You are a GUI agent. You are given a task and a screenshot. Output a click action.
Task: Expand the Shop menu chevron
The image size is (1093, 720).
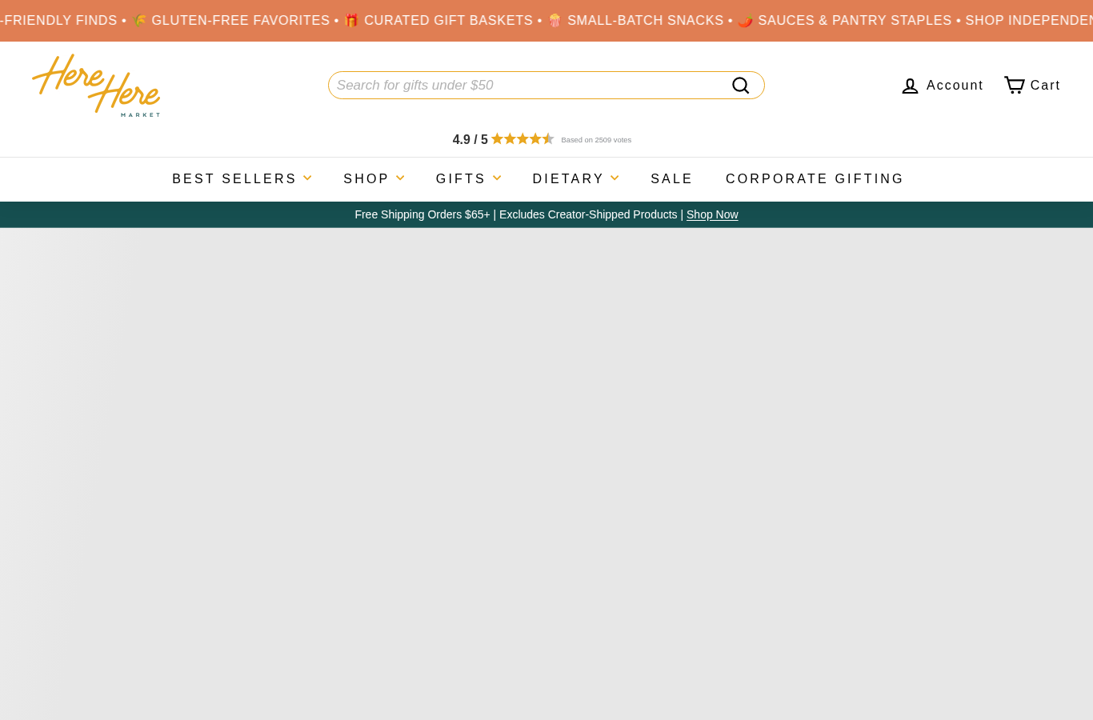400,178
